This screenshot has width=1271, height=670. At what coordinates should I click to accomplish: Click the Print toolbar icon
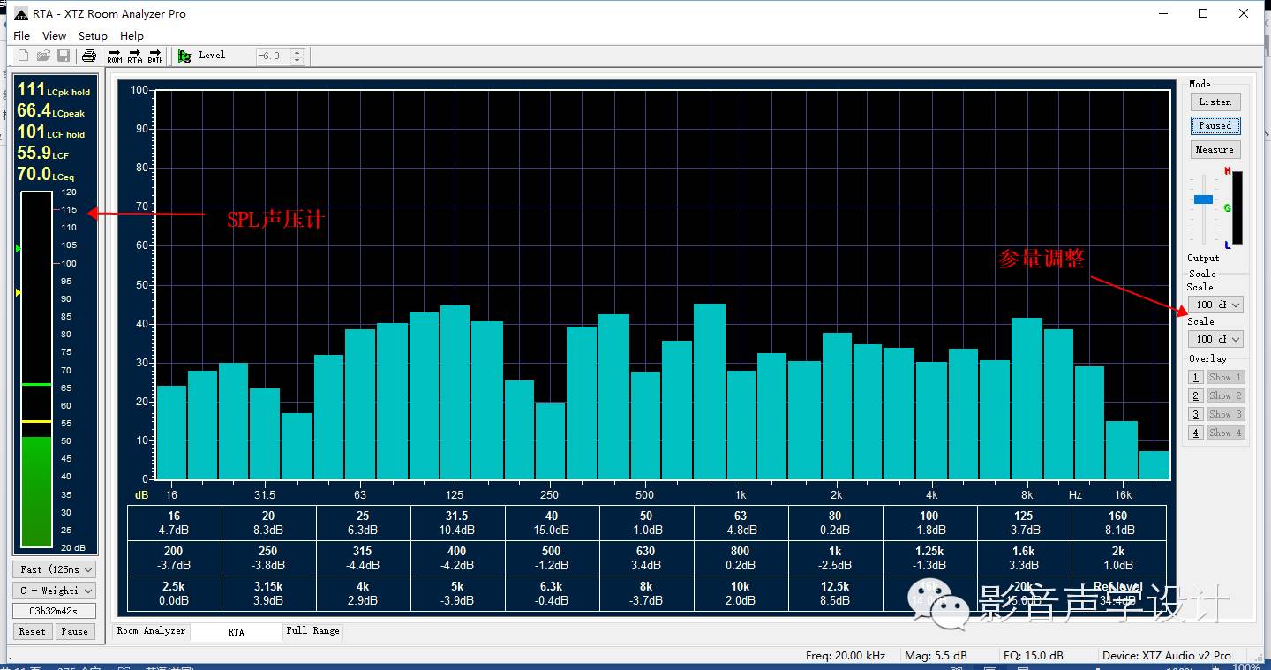point(88,56)
